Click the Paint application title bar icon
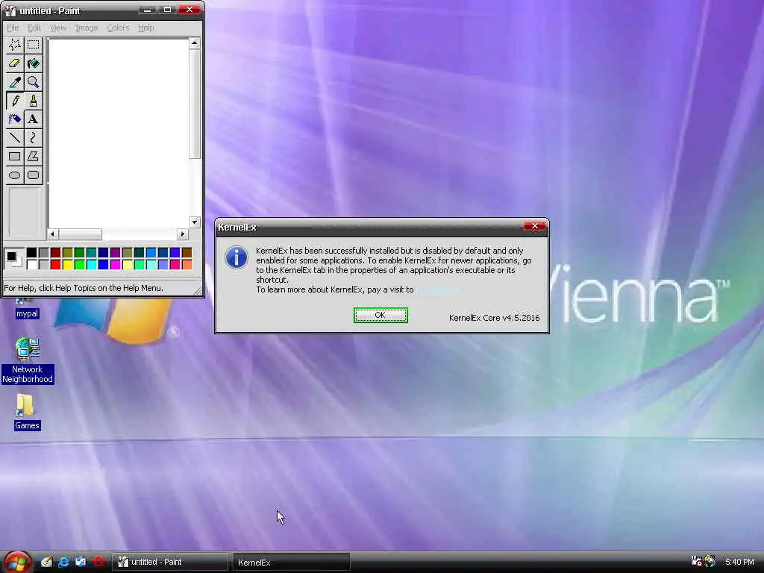Image resolution: width=764 pixels, height=573 pixels. click(10, 10)
